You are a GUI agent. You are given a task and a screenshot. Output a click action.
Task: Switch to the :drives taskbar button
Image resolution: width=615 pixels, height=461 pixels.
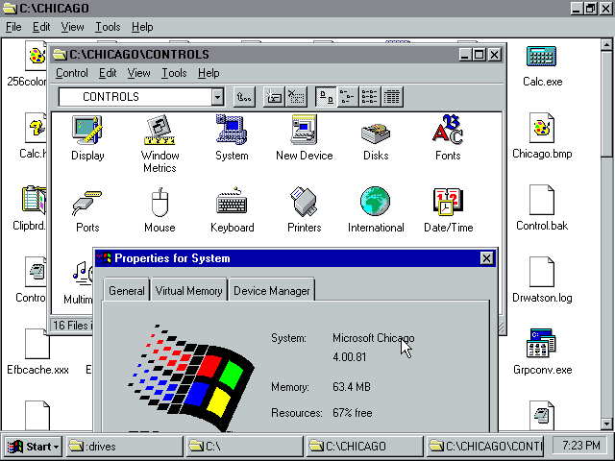(x=124, y=447)
